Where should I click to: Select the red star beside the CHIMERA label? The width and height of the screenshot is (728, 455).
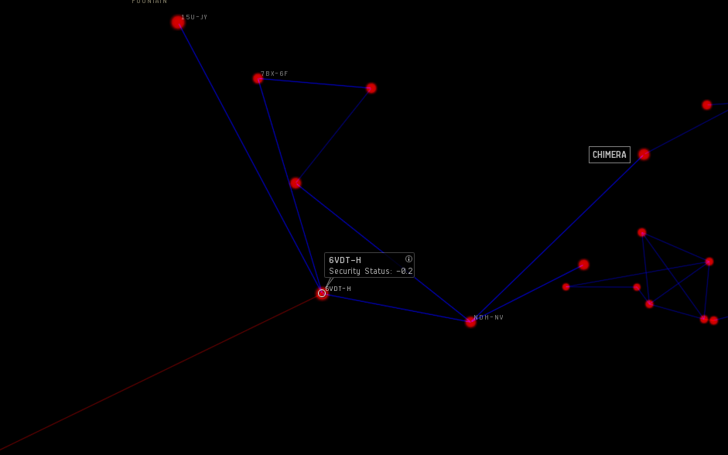644,154
